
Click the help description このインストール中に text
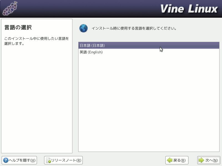[37, 41]
